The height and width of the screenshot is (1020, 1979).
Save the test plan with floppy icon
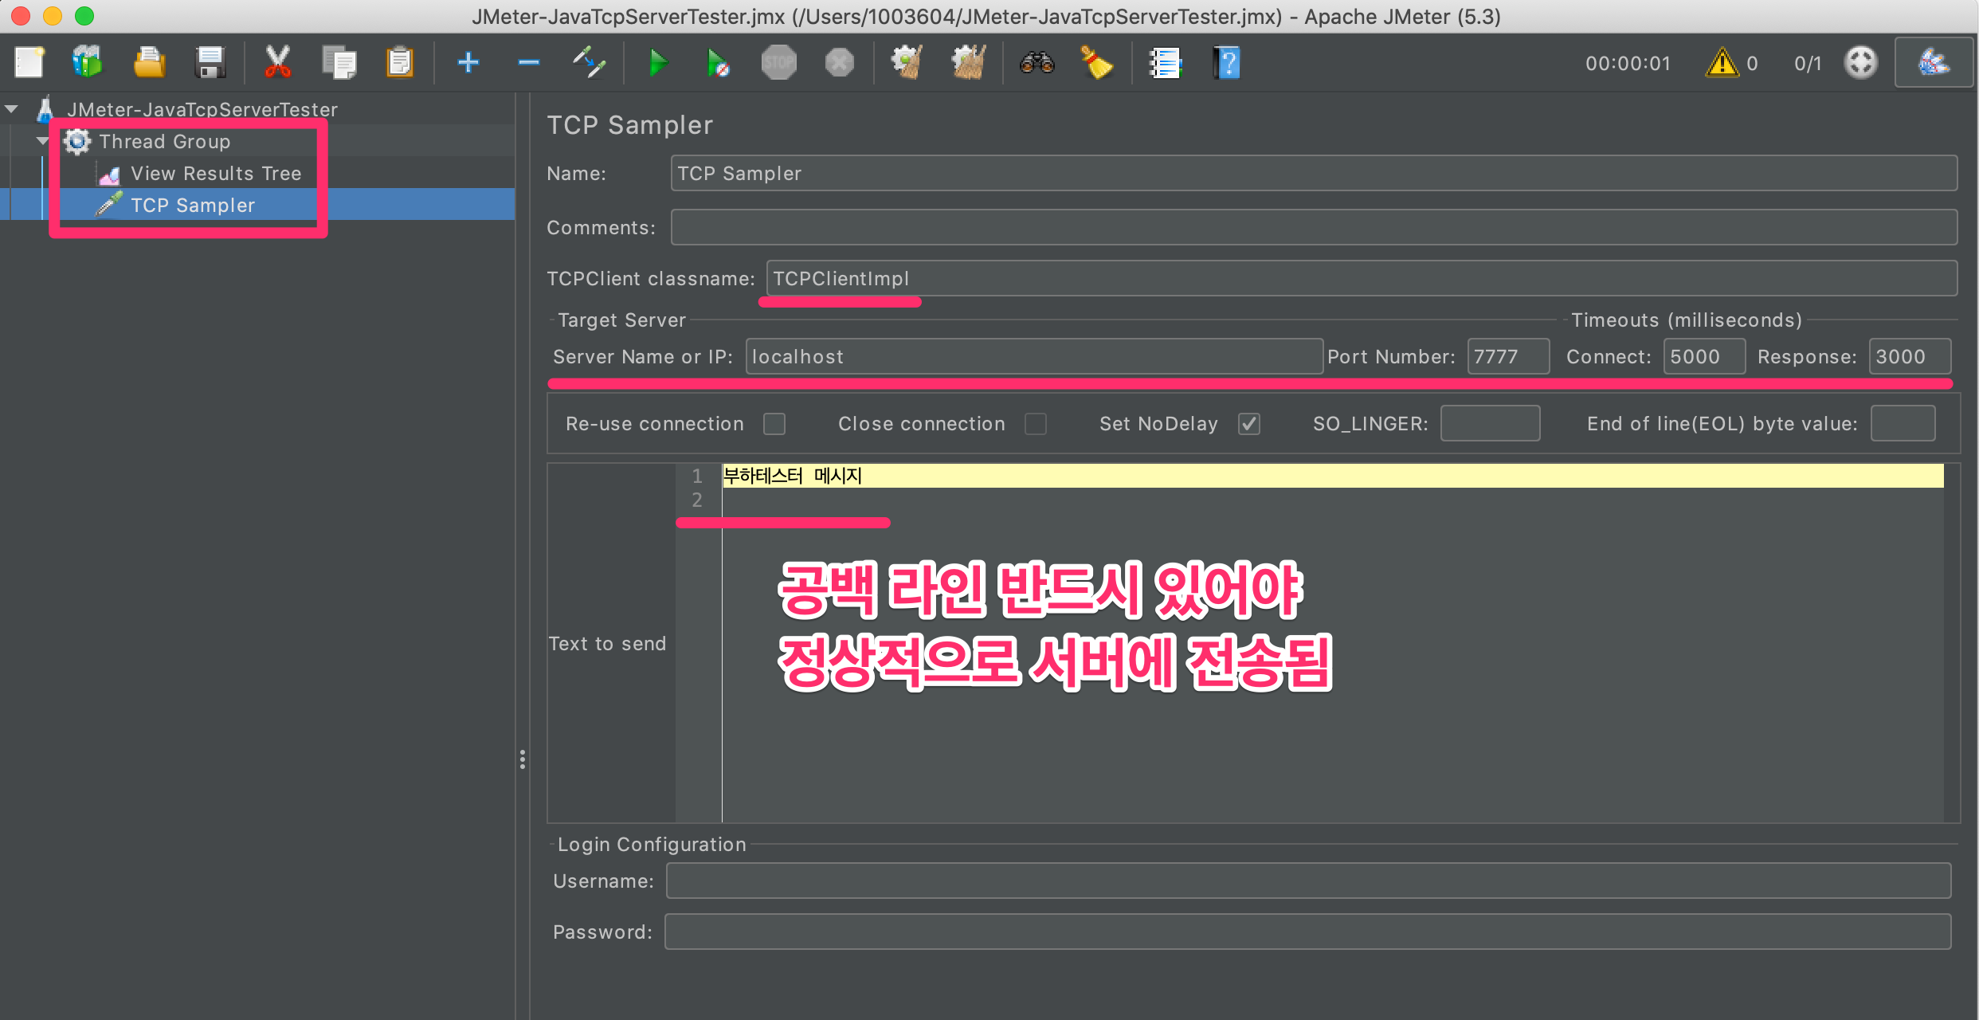(210, 62)
